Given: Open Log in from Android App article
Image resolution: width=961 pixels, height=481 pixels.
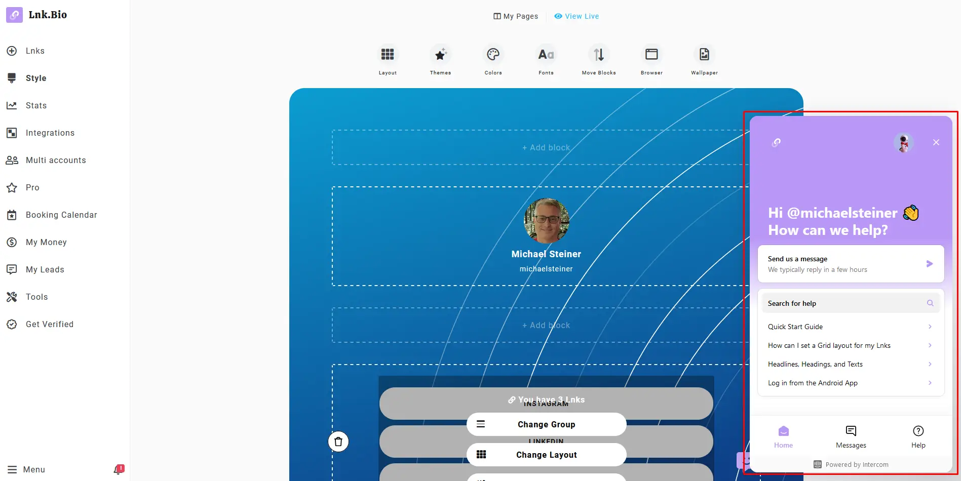Looking at the screenshot, I should [851, 383].
